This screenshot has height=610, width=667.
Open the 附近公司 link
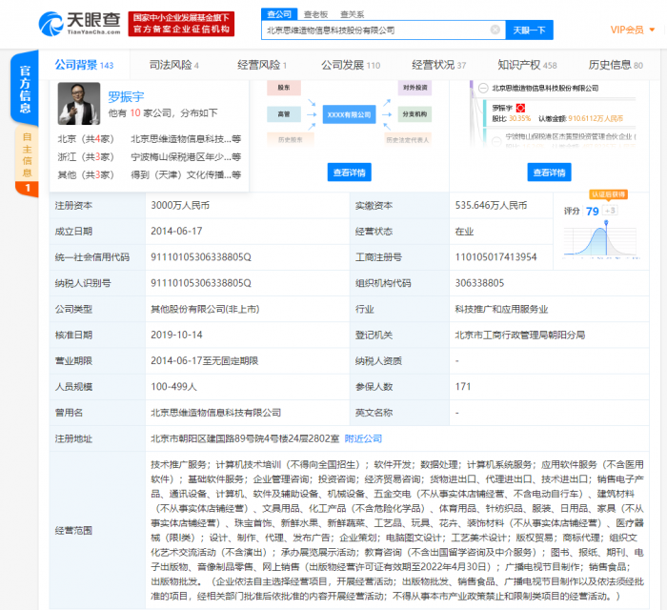[363, 438]
